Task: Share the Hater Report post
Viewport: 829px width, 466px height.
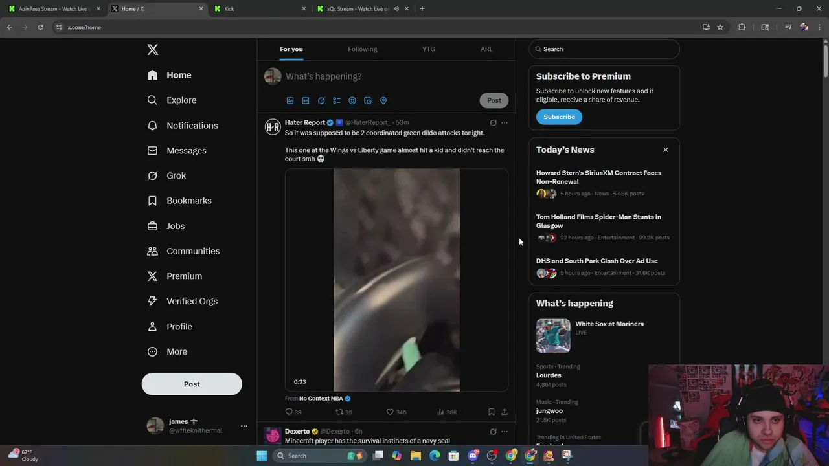Action: pyautogui.click(x=505, y=412)
